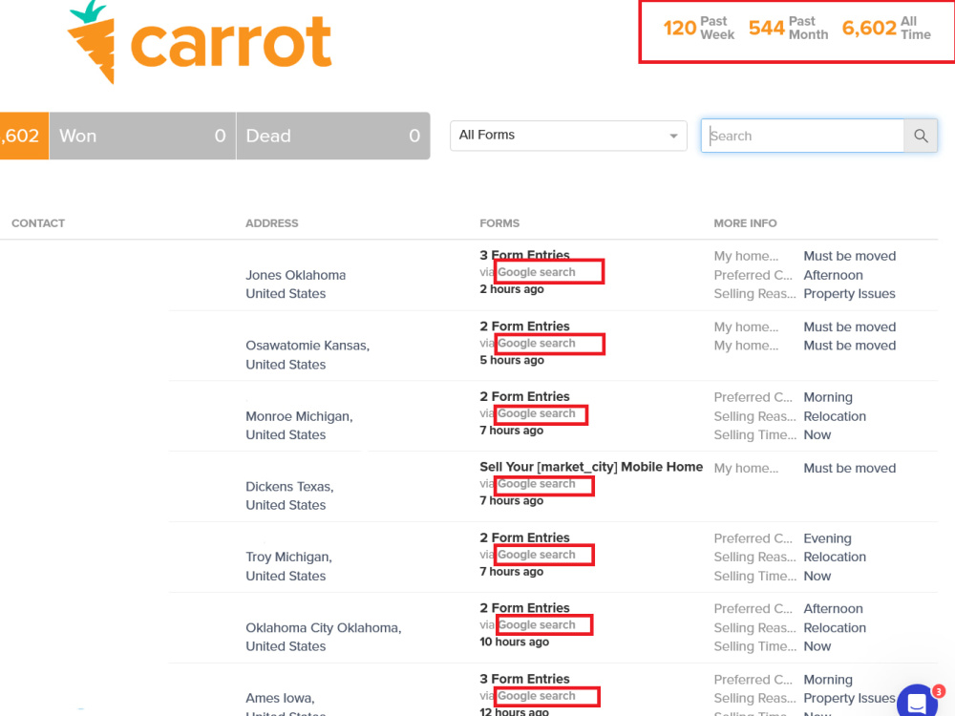The width and height of the screenshot is (955, 716).
Task: Click the 544 Past Month stat
Action: (788, 28)
